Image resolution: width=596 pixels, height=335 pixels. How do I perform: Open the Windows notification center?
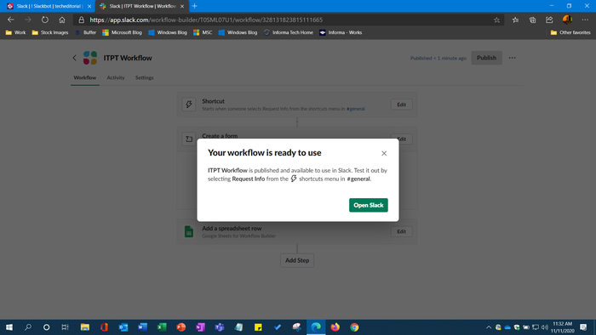[x=583, y=327]
